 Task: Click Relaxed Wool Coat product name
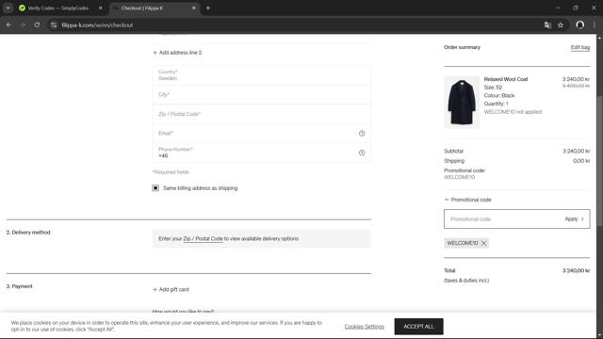pyautogui.click(x=506, y=79)
